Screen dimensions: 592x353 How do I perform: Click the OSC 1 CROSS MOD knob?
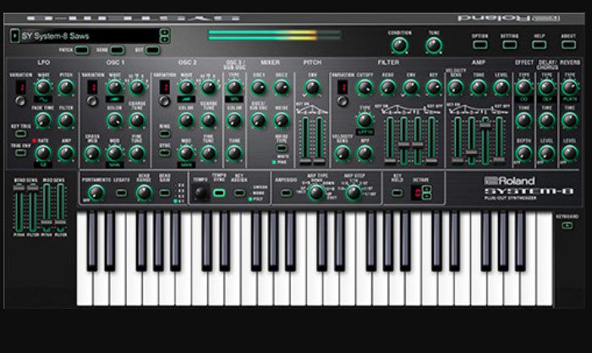tap(91, 153)
